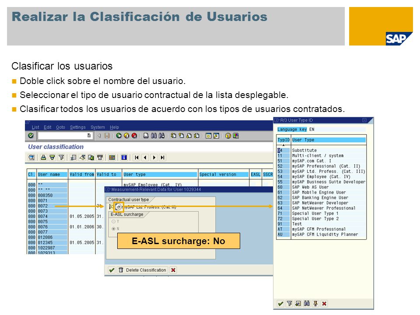Click the filter funnel in User Type ID window

[290, 304]
